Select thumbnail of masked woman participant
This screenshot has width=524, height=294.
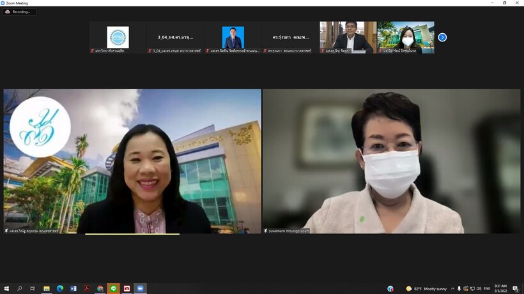(406, 37)
